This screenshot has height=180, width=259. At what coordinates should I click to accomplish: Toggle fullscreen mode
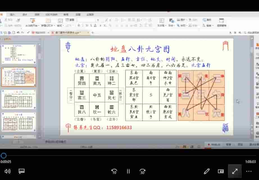235,171
